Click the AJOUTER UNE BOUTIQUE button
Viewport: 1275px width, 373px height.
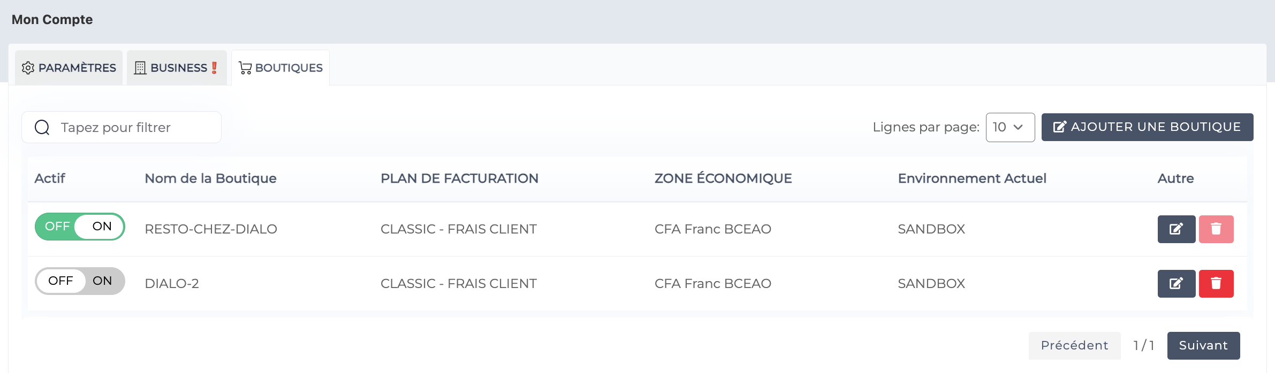1147,127
